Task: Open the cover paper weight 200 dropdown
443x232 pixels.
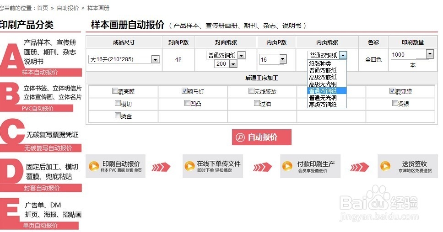Action: (x=226, y=64)
